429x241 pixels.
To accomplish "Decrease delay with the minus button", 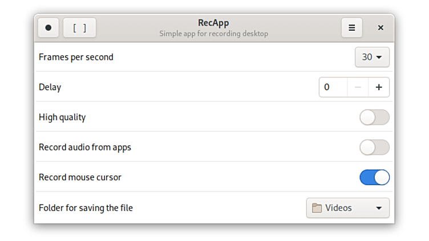I will click(358, 87).
